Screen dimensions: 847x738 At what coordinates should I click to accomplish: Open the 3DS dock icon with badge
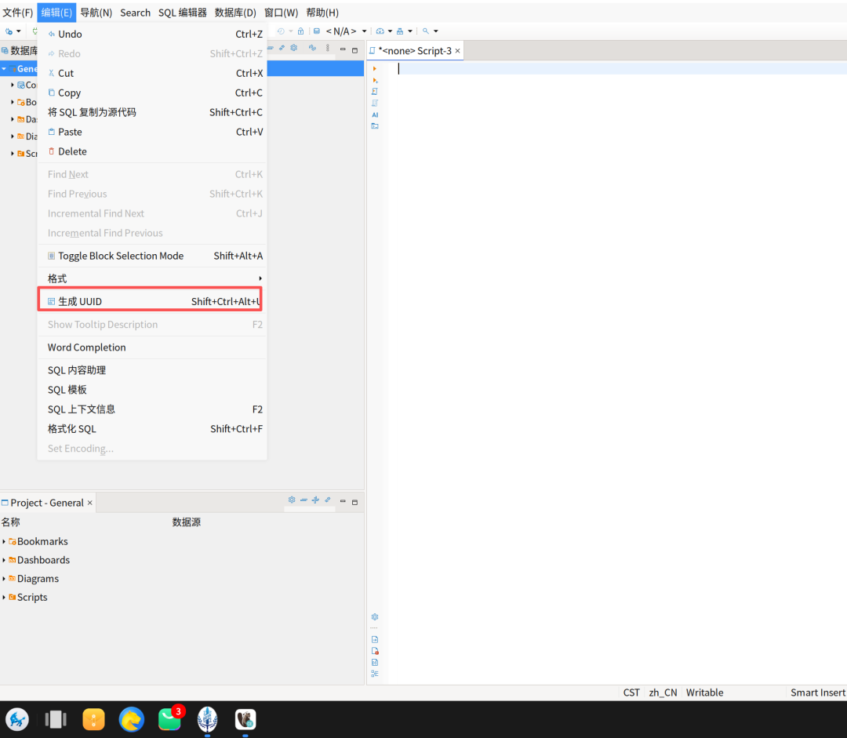click(x=171, y=719)
